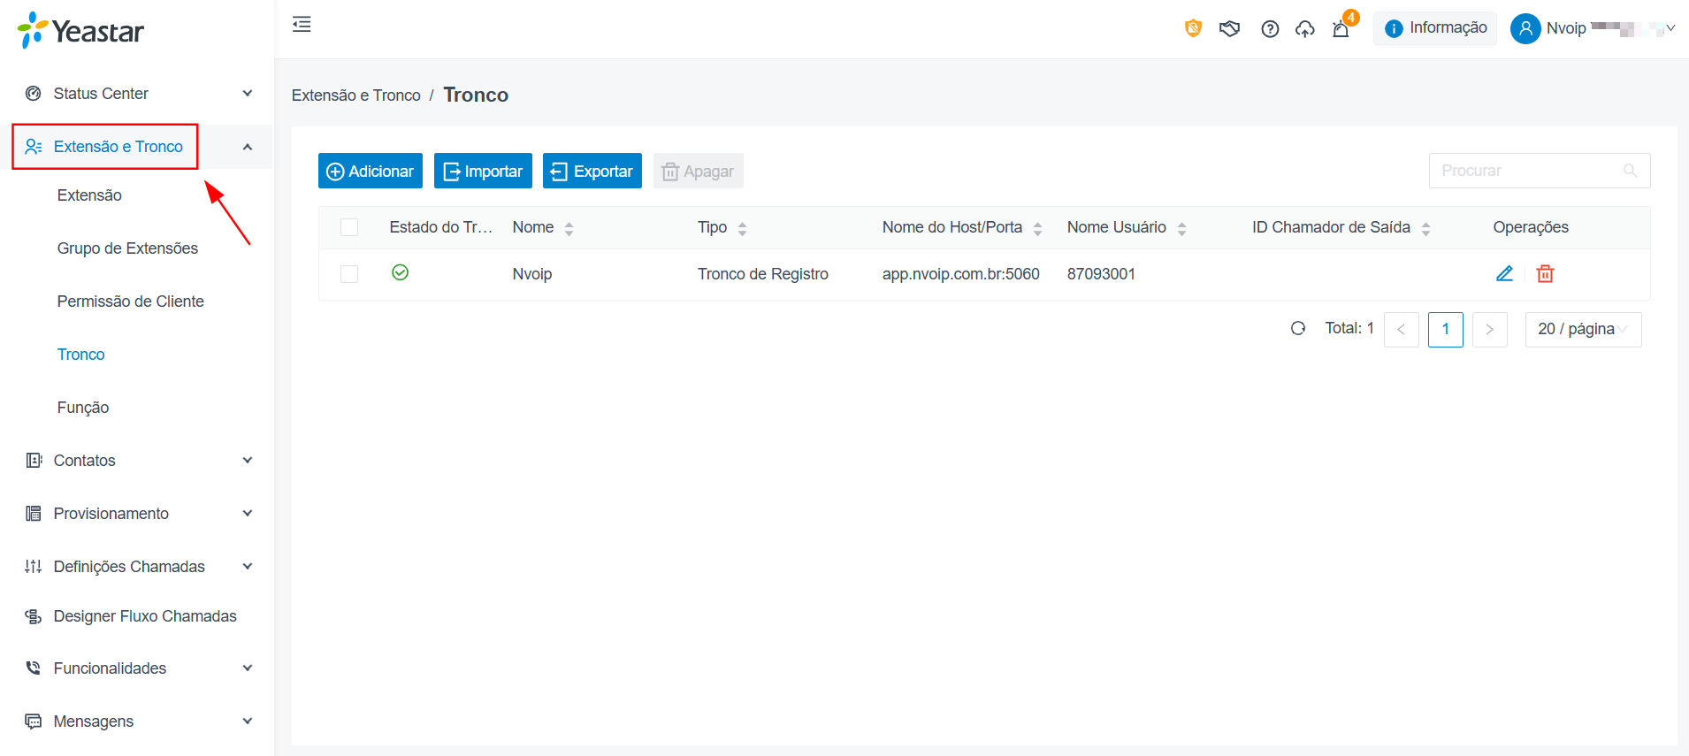
Task: Check the Nvoip trunk row checkbox
Action: click(349, 274)
